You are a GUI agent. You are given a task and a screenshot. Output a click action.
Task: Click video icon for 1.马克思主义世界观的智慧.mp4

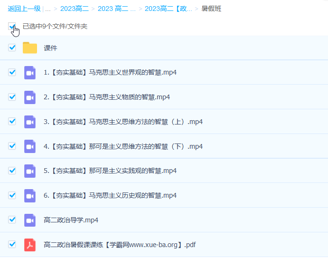[x=30, y=73]
